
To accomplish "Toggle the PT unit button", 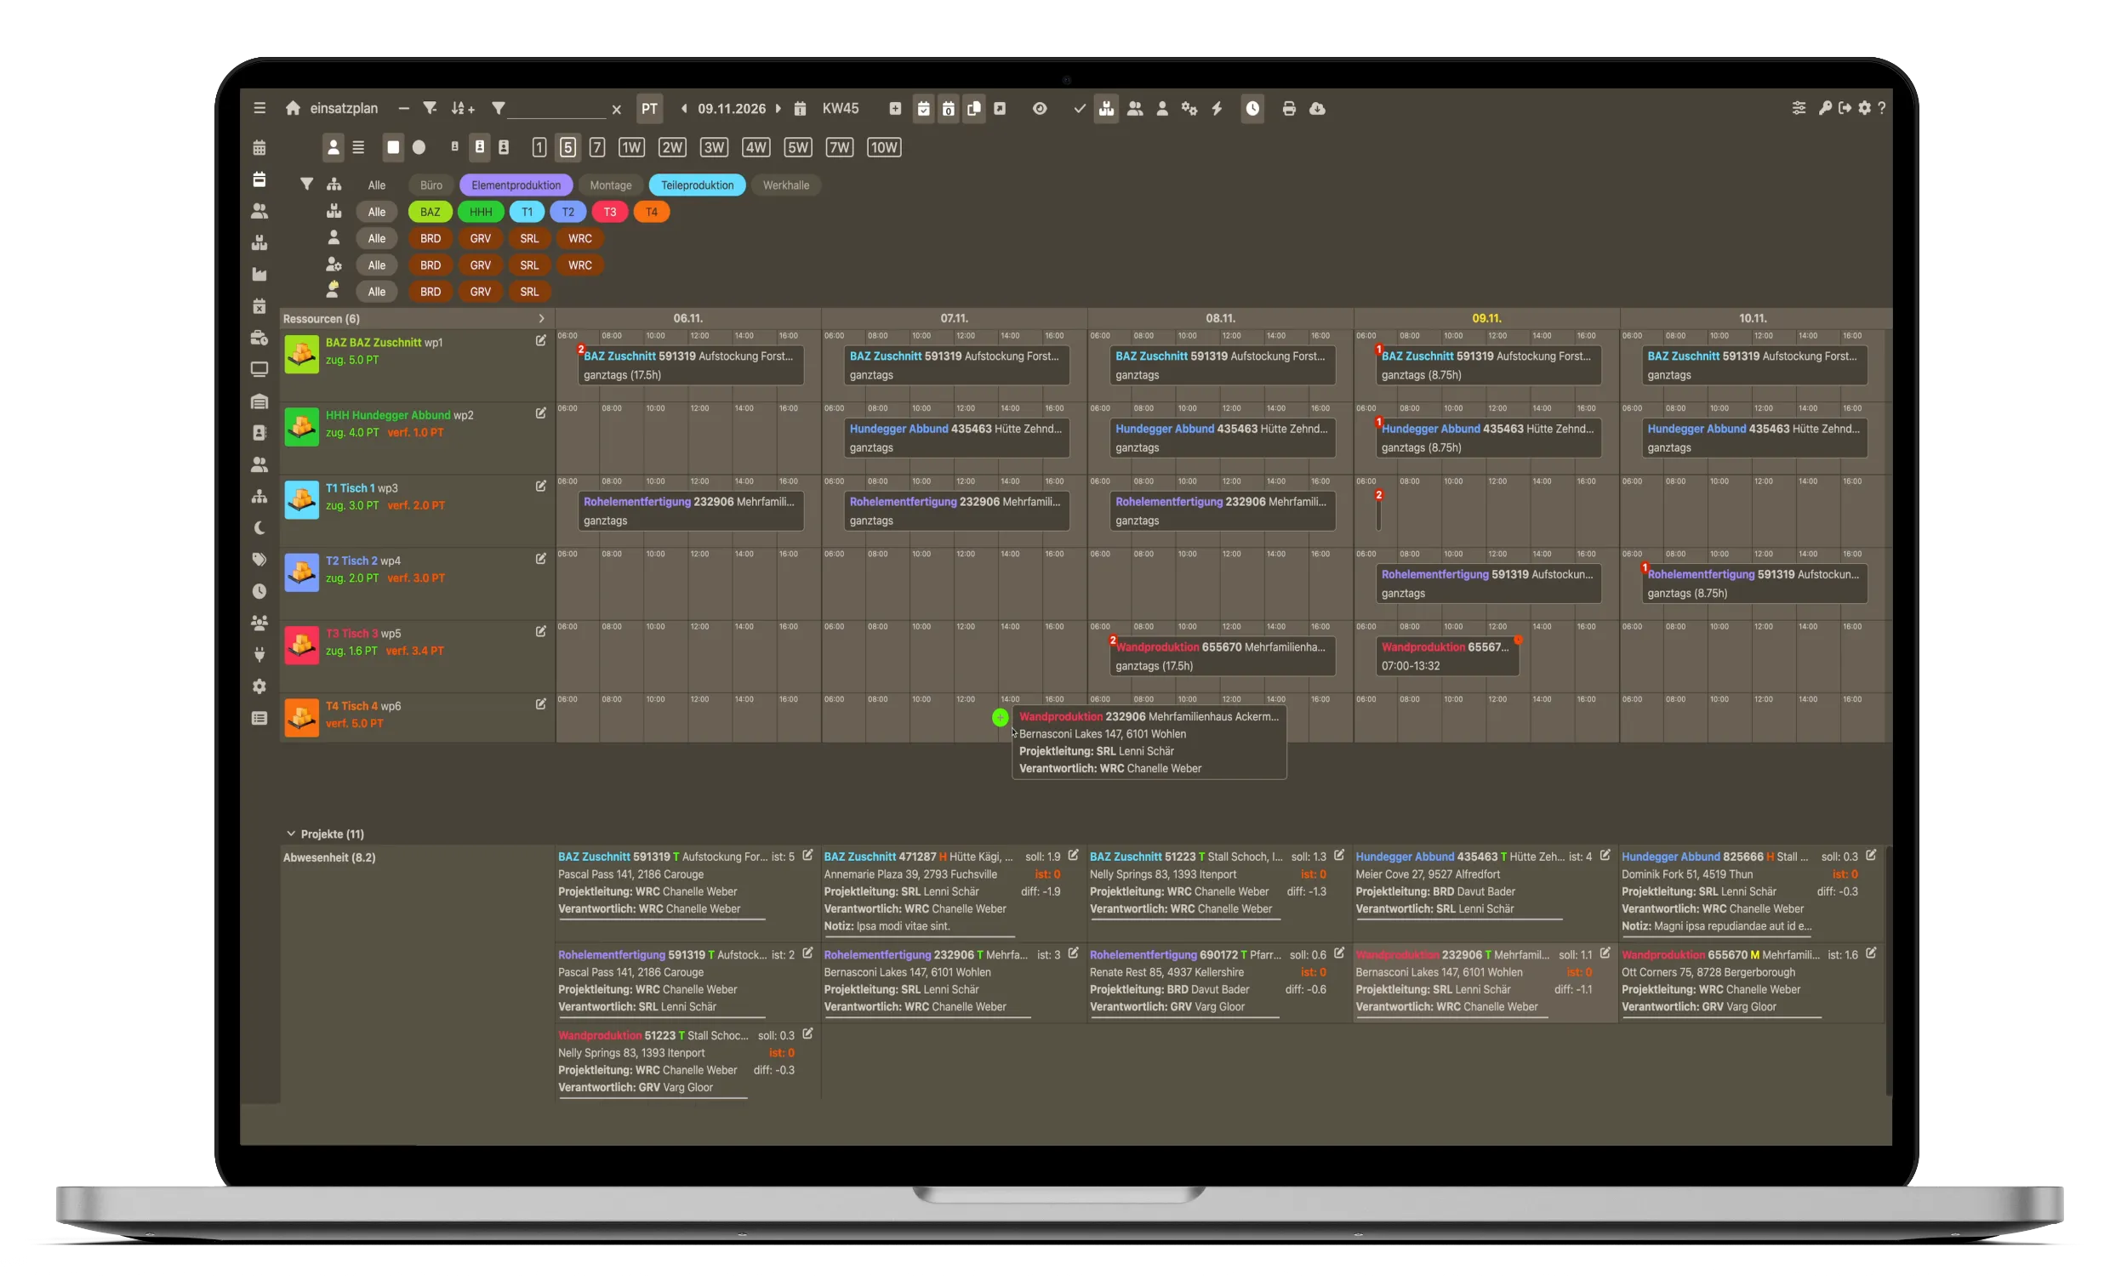I will [649, 109].
